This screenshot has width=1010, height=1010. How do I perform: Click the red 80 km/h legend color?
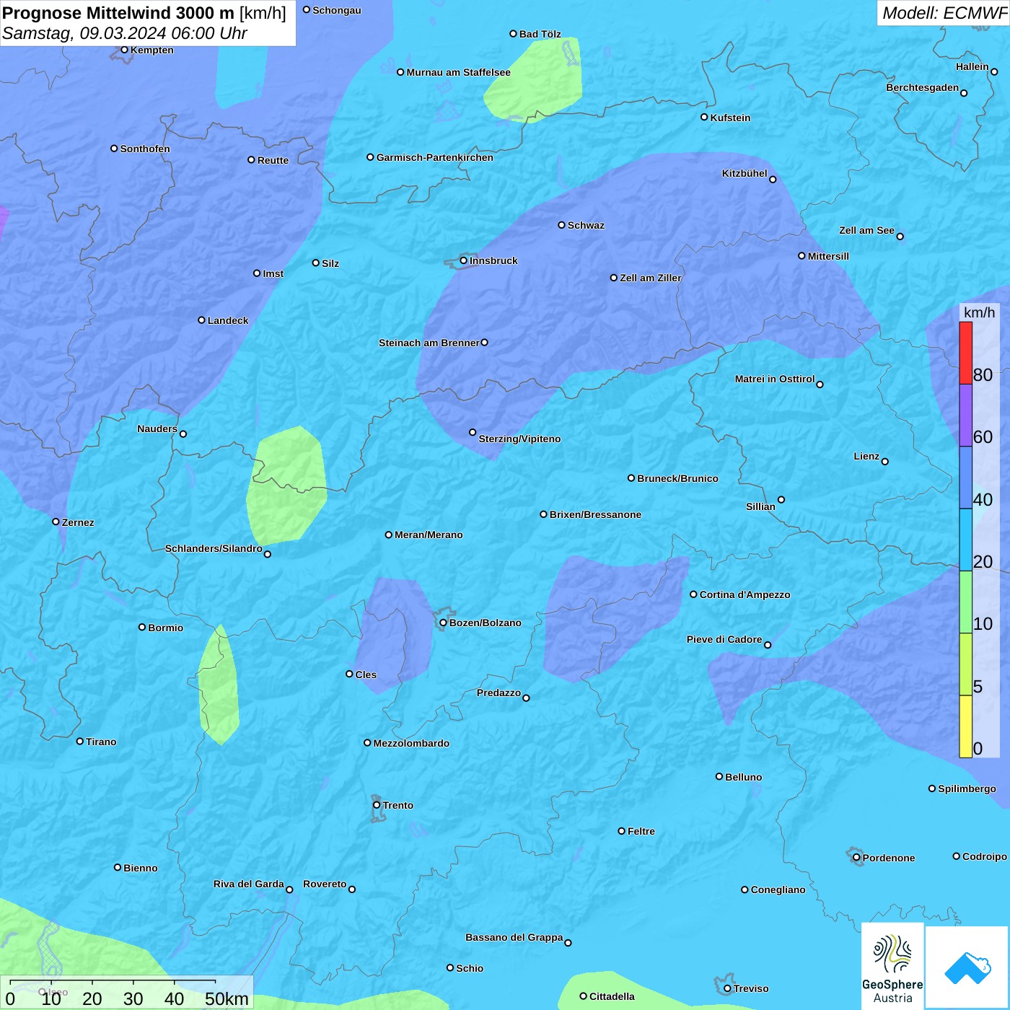click(x=965, y=353)
